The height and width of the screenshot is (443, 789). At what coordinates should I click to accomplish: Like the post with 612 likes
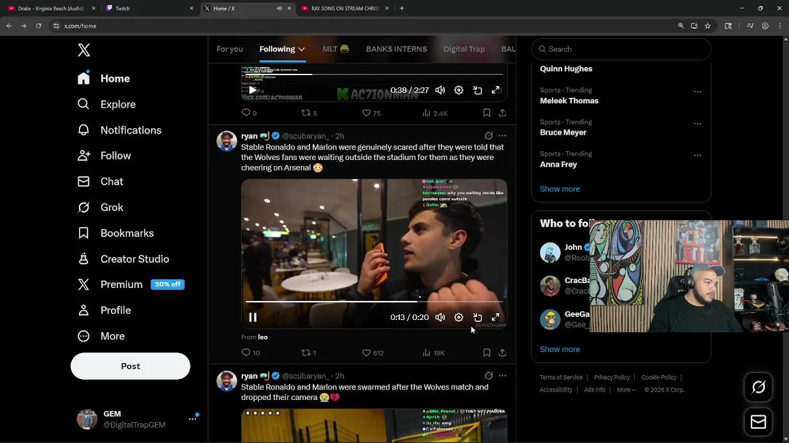[x=372, y=353]
